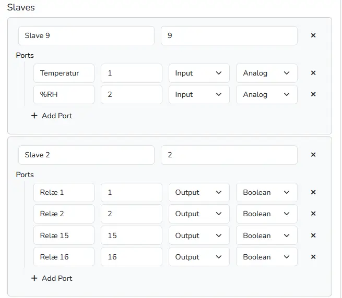Open Relæ 16 Output direction dropdown
Image resolution: width=342 pixels, height=298 pixels.
(199, 257)
